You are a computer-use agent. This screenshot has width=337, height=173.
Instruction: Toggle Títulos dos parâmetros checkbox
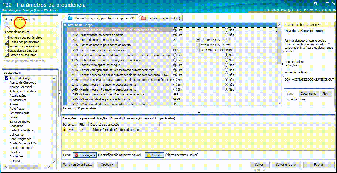7,42
